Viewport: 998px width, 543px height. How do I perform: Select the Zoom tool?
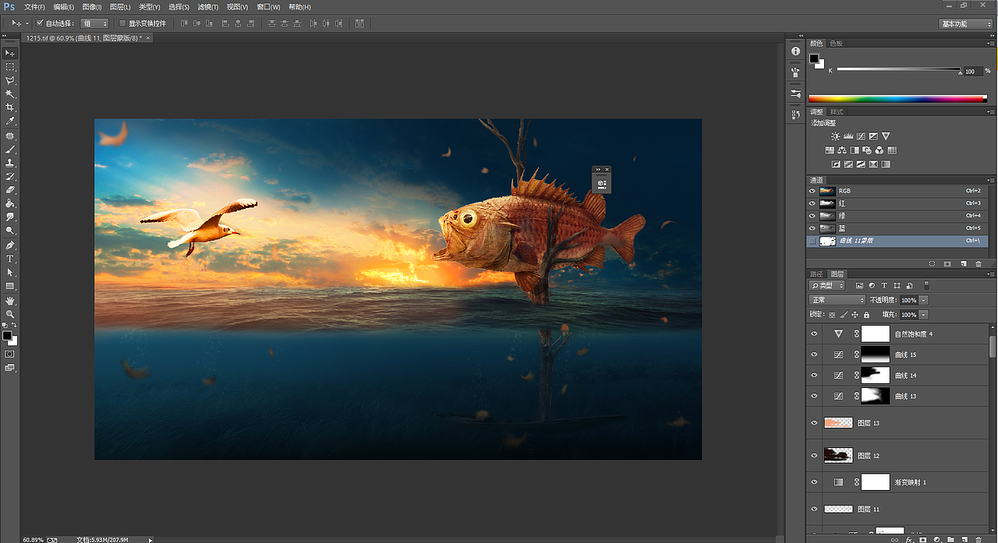click(10, 314)
